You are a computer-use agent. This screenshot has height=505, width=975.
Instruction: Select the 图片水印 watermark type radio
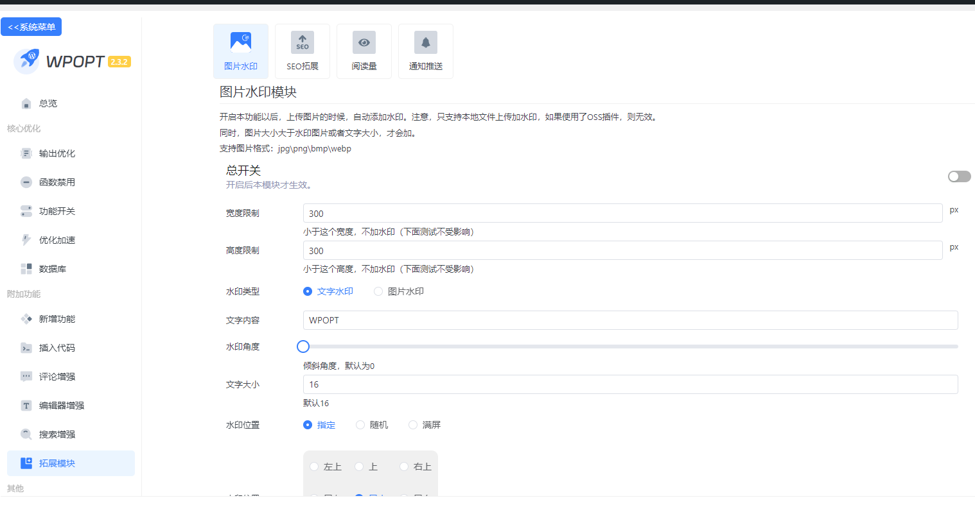pyautogui.click(x=378, y=291)
